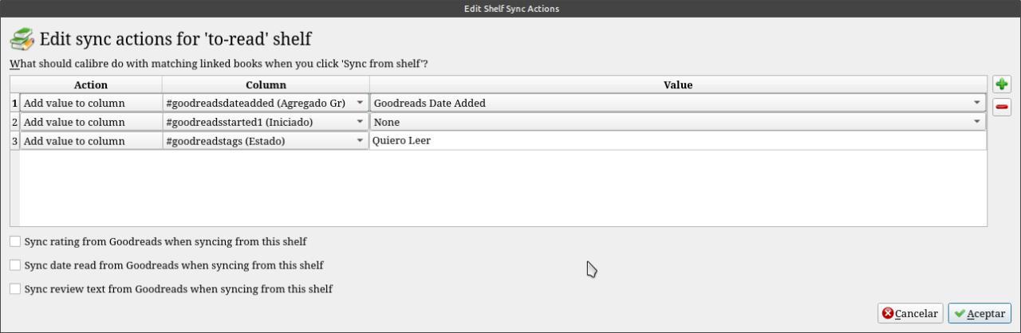Click the Action column header
The height and width of the screenshot is (333, 1021).
pyautogui.click(x=90, y=84)
